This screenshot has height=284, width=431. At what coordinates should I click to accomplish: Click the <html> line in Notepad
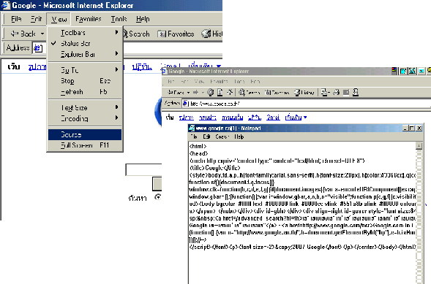[x=198, y=147]
